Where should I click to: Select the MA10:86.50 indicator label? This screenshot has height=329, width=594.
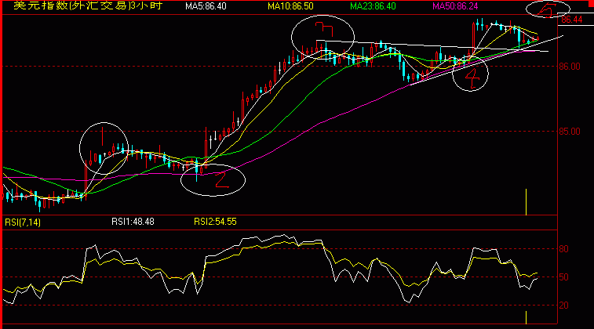[290, 6]
